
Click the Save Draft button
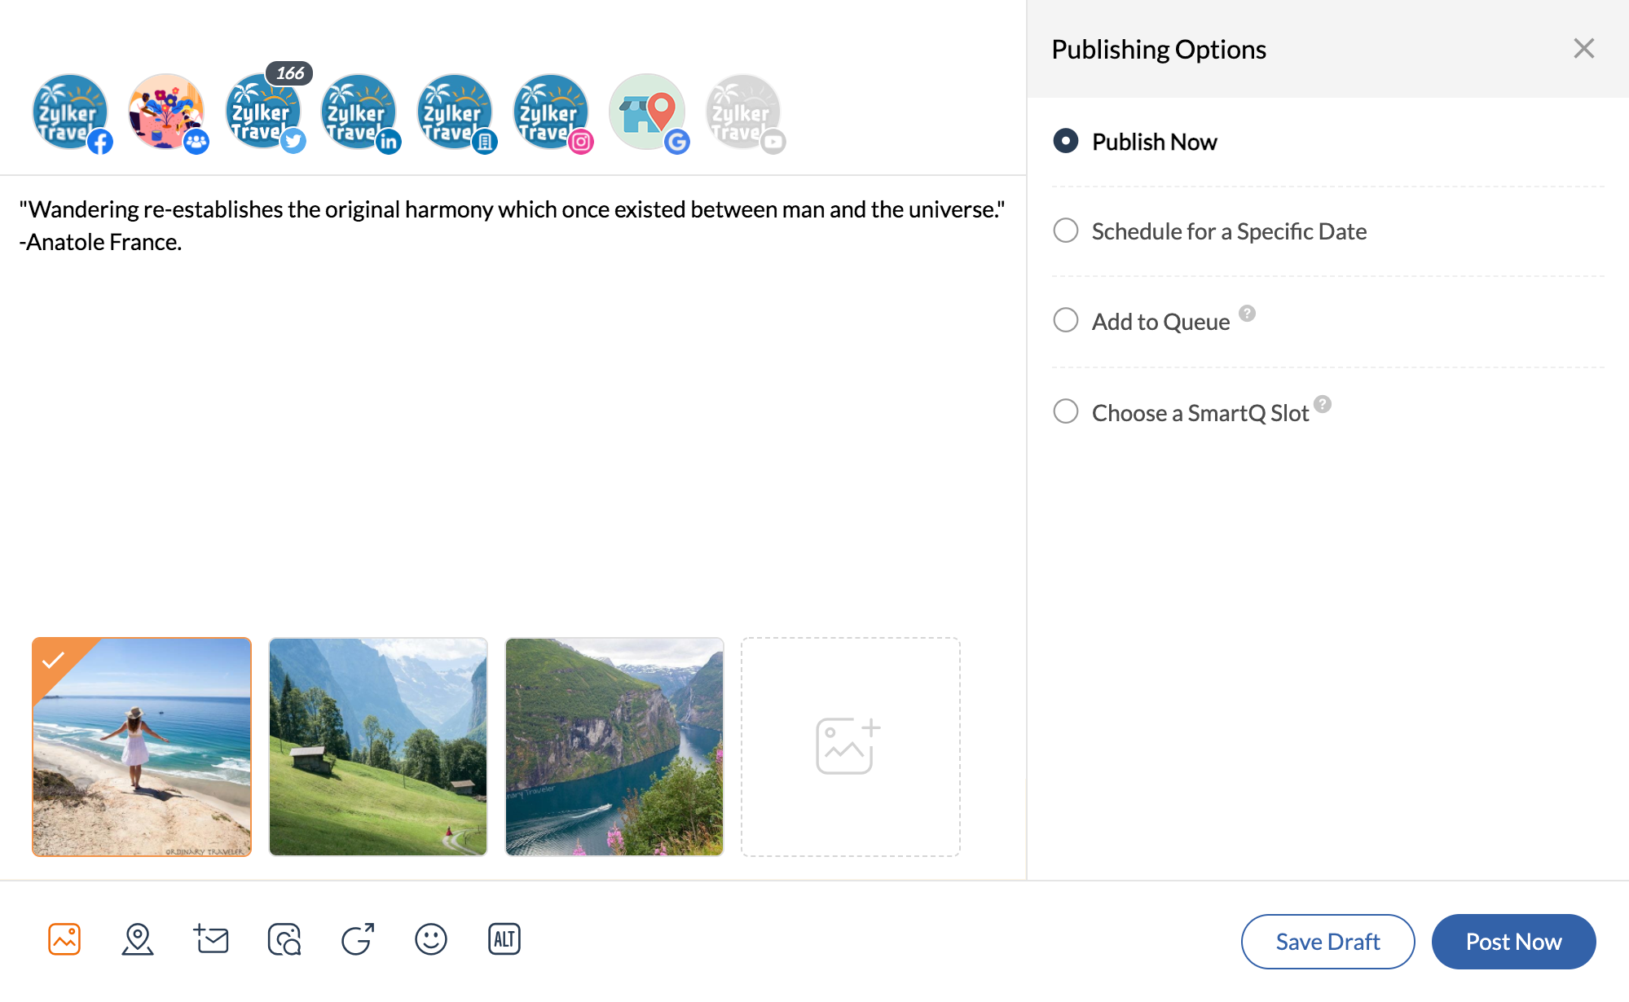[1327, 942]
